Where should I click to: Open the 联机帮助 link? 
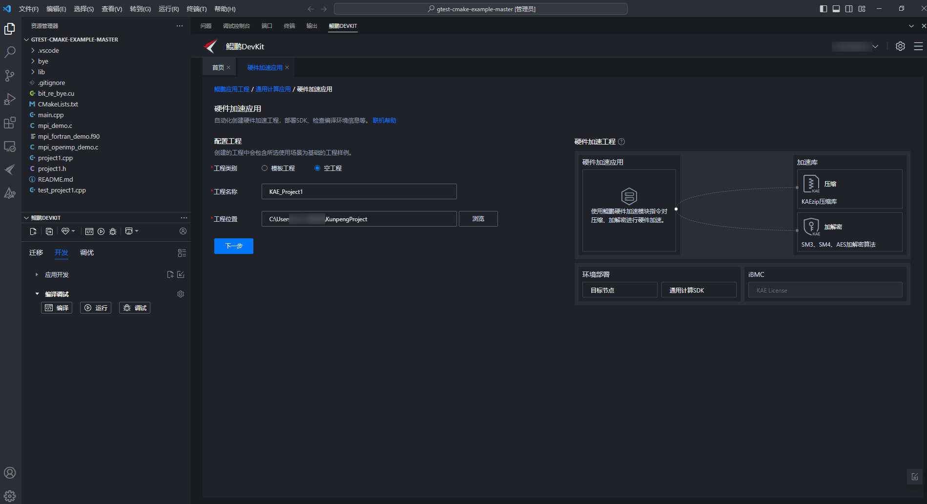coord(385,120)
